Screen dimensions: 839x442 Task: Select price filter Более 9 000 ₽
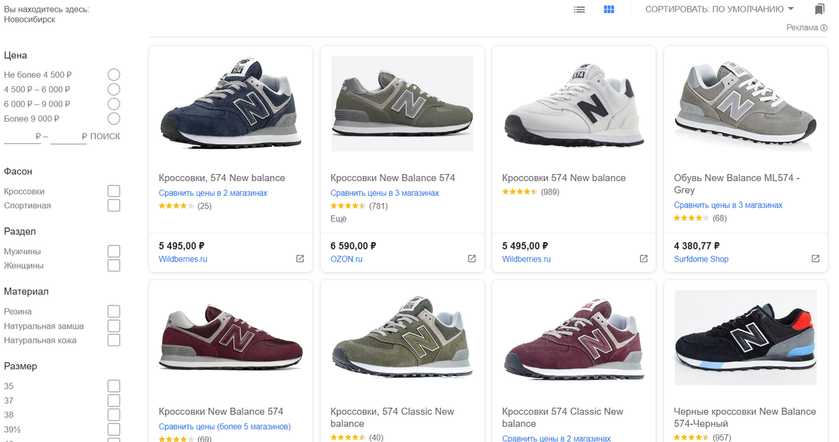tap(114, 119)
